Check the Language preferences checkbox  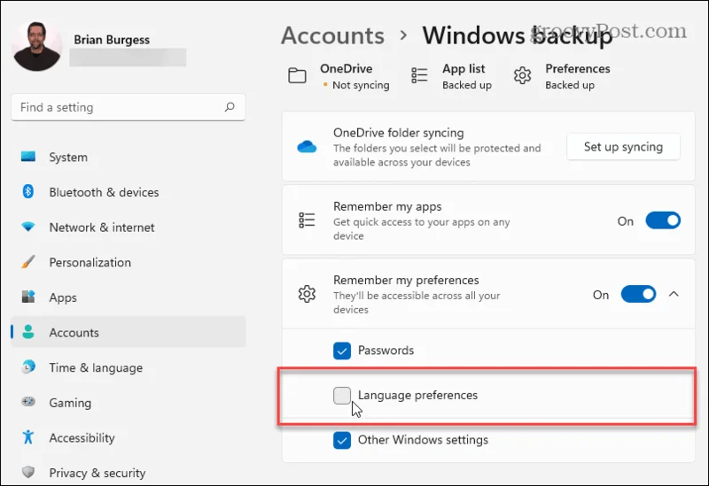(x=342, y=395)
